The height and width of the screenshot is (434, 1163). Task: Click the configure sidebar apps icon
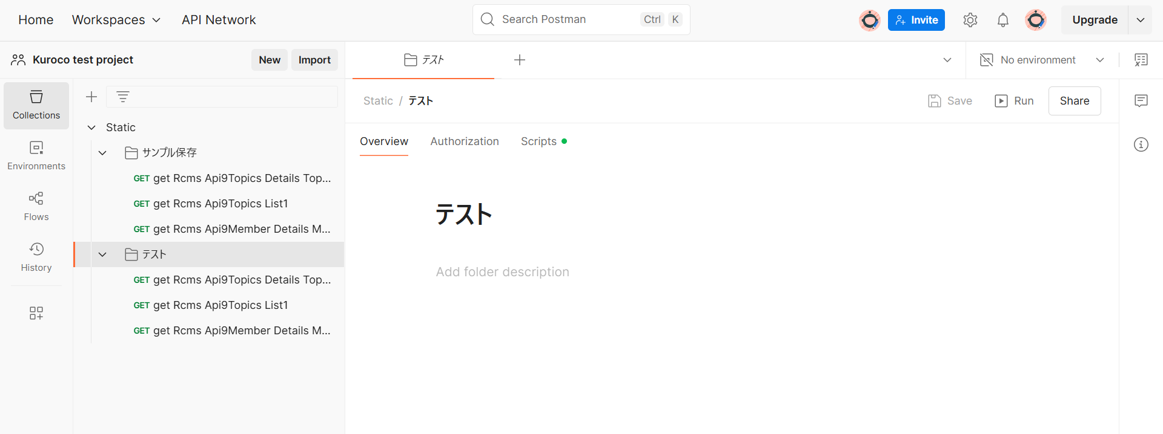[x=36, y=313]
